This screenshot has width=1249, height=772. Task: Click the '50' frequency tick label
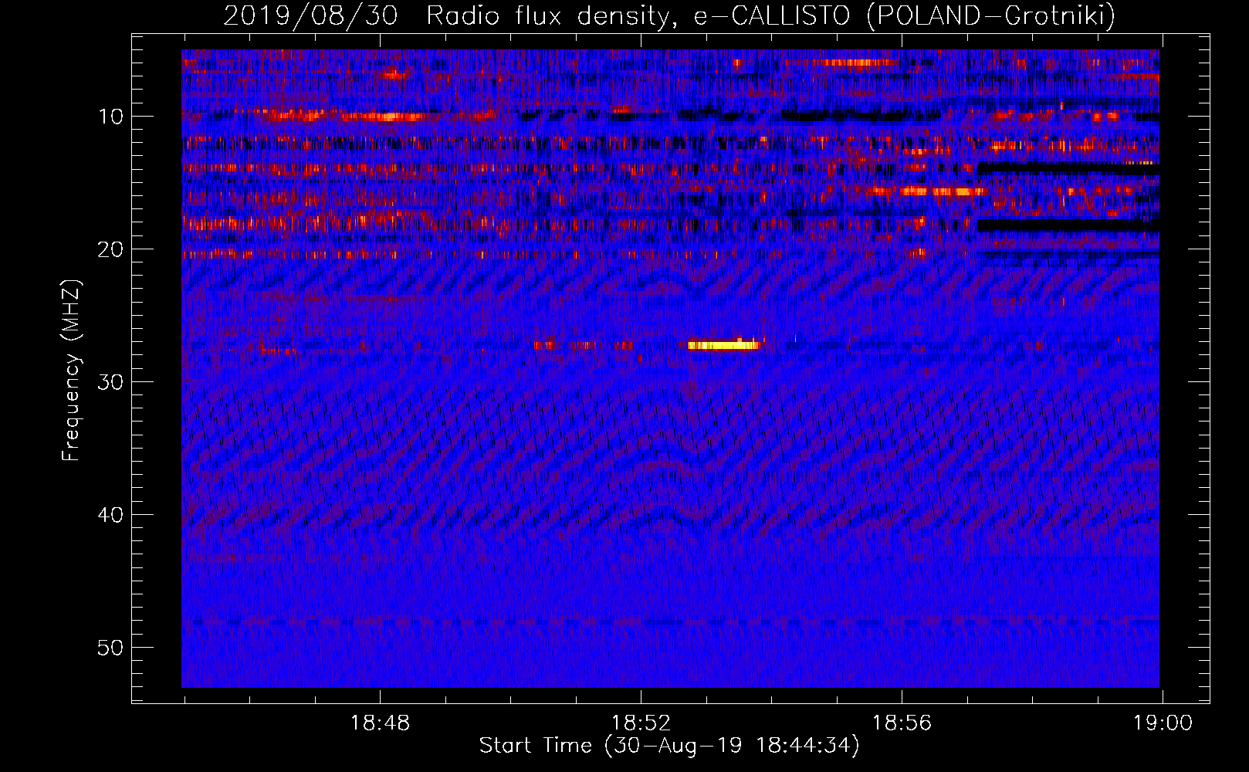pyautogui.click(x=111, y=648)
